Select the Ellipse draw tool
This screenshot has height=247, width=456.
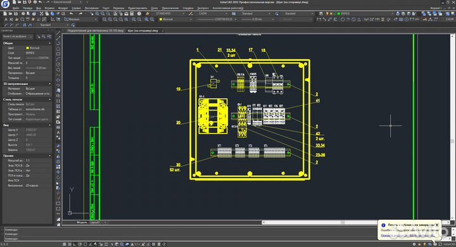click(58, 80)
